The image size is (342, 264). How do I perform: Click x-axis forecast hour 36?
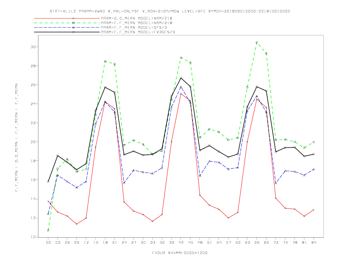coord(162,242)
